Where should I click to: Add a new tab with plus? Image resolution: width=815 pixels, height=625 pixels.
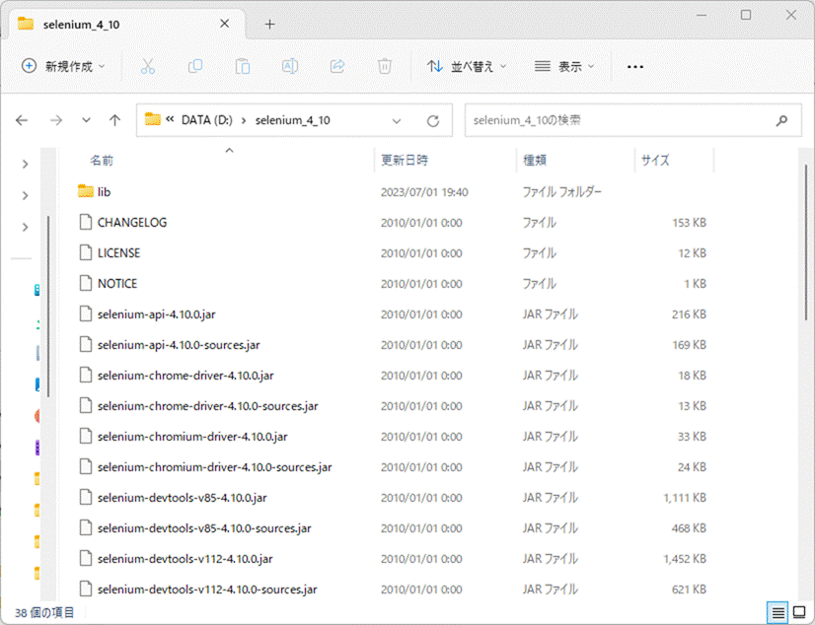tap(269, 25)
